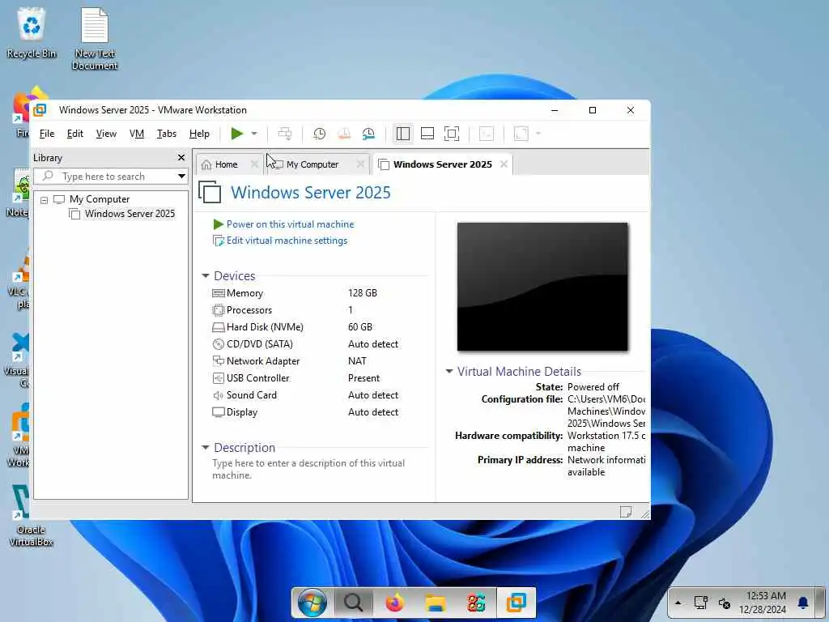Viewport: 829px width, 622px height.
Task: Open the Snapshot Manager toolbar icon
Action: [x=368, y=134]
